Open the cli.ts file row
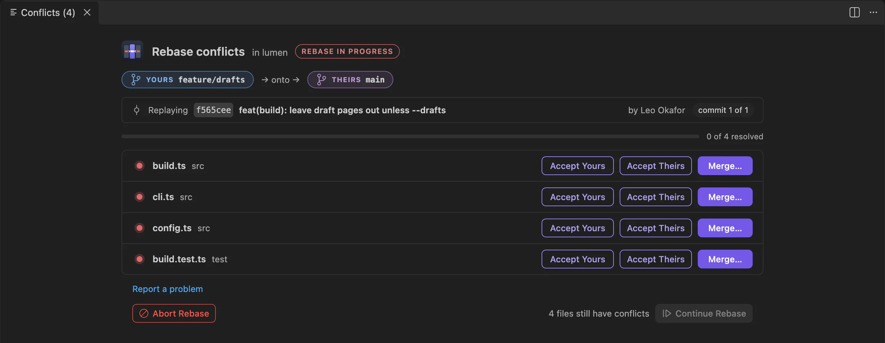This screenshot has width=885, height=343. pyautogui.click(x=442, y=197)
